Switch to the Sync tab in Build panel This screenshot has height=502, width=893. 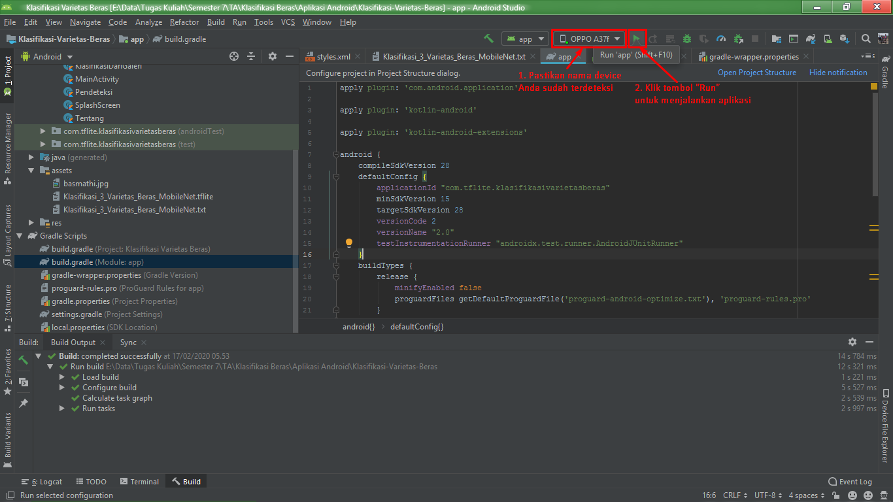(128, 342)
